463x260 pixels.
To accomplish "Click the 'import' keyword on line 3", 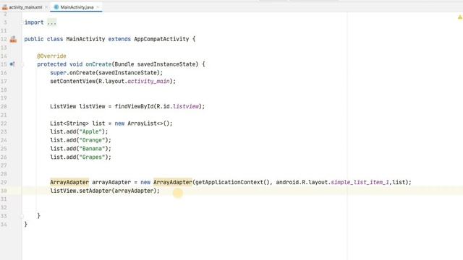I will (x=34, y=22).
